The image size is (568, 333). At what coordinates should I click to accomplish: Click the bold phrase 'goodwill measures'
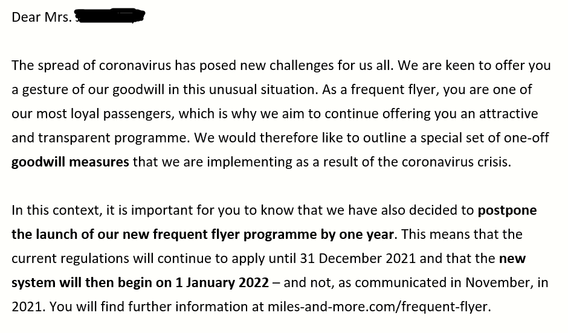pyautogui.click(x=70, y=162)
